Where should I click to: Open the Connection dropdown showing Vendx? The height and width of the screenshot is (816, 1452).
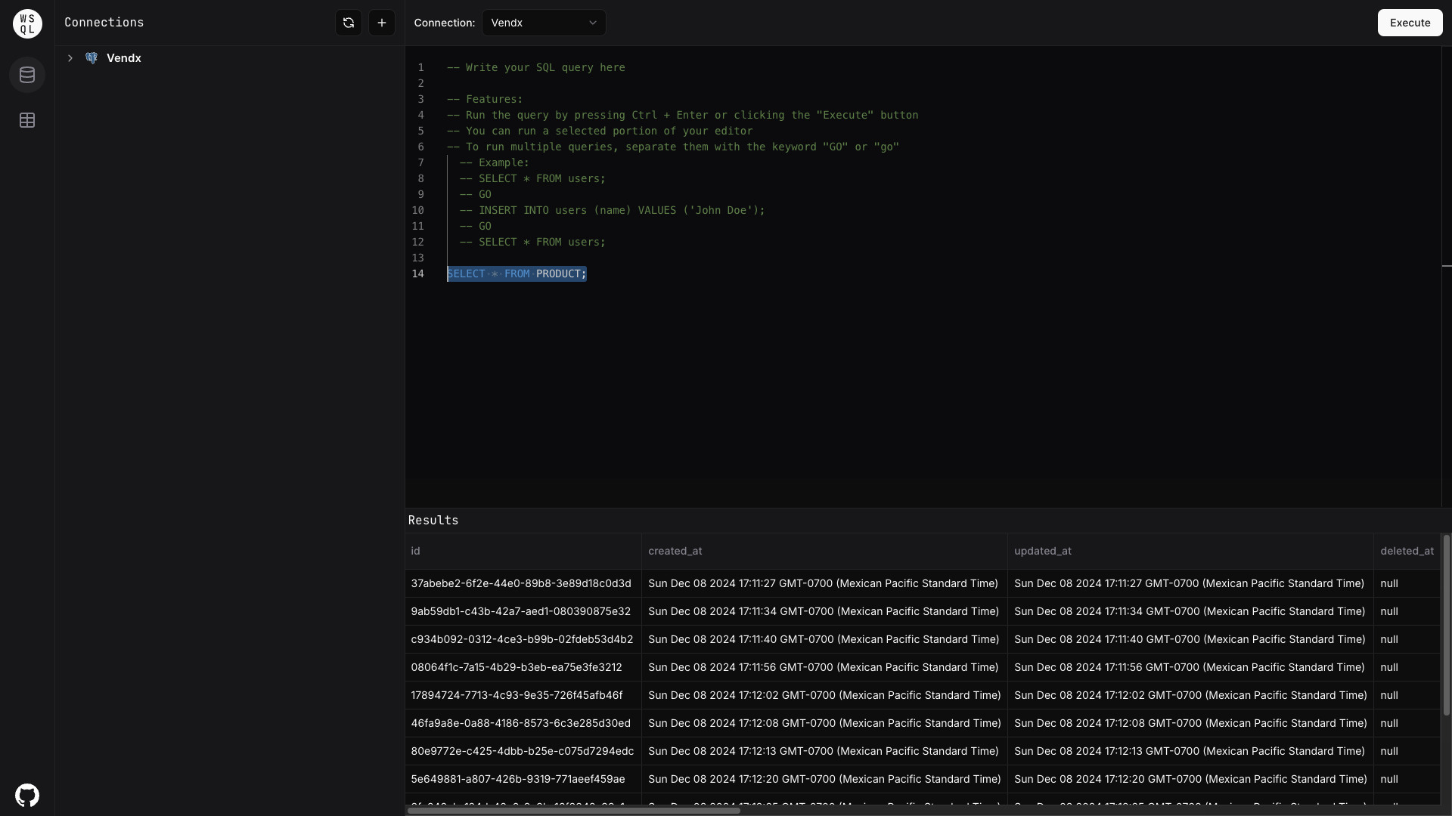point(544,23)
